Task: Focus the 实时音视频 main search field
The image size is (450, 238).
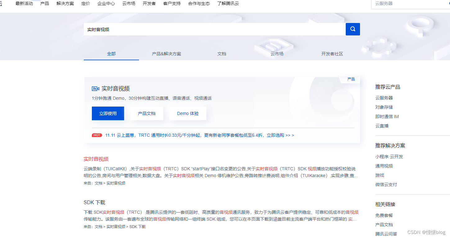Action: click(x=214, y=29)
